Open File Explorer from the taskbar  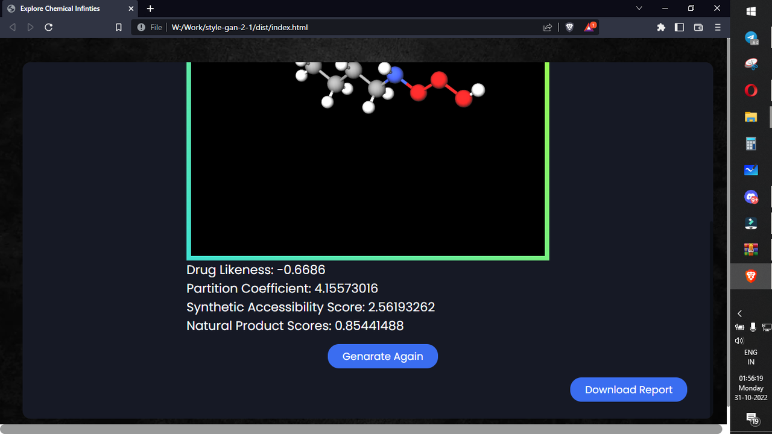click(x=751, y=117)
